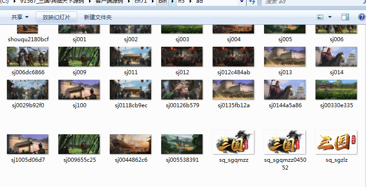Select the sq_sgzlz logo file
The height and width of the screenshot is (187, 366).
[x=336, y=144]
